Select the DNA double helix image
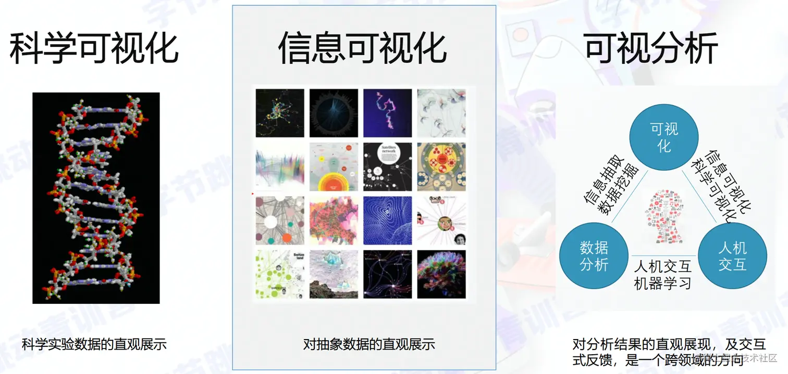Image resolution: width=788 pixels, height=374 pixels. click(x=96, y=198)
